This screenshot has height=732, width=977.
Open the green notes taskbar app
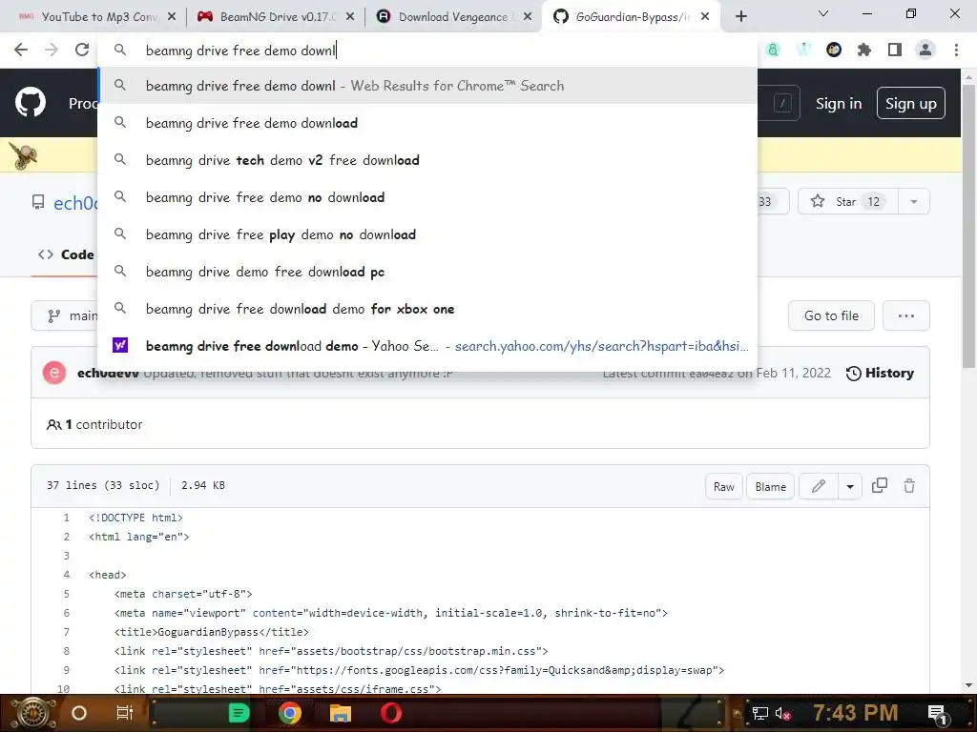(239, 713)
